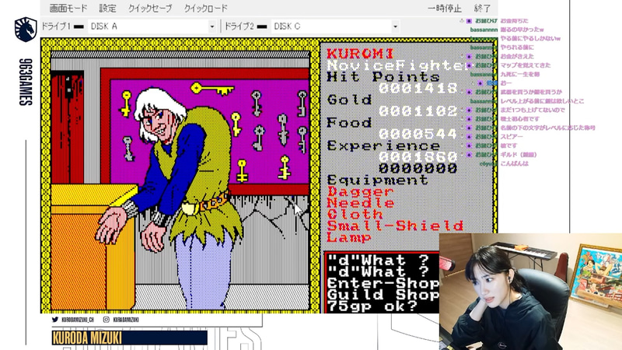Image resolution: width=622 pixels, height=350 pixels.
Task: Click the 75gp ok? prompt
Action: tap(372, 306)
